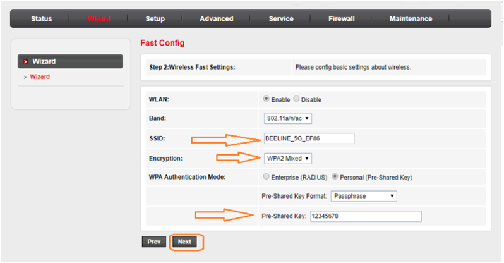Expand the Band 802.11a/n/ac dropdown
The image size is (504, 263).
click(x=288, y=118)
